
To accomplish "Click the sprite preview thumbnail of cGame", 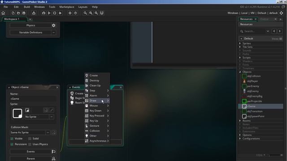I will [x=17, y=113].
